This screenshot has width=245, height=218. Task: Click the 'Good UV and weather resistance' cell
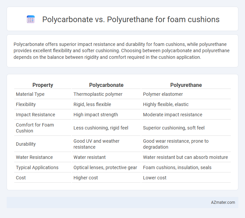point(96,144)
